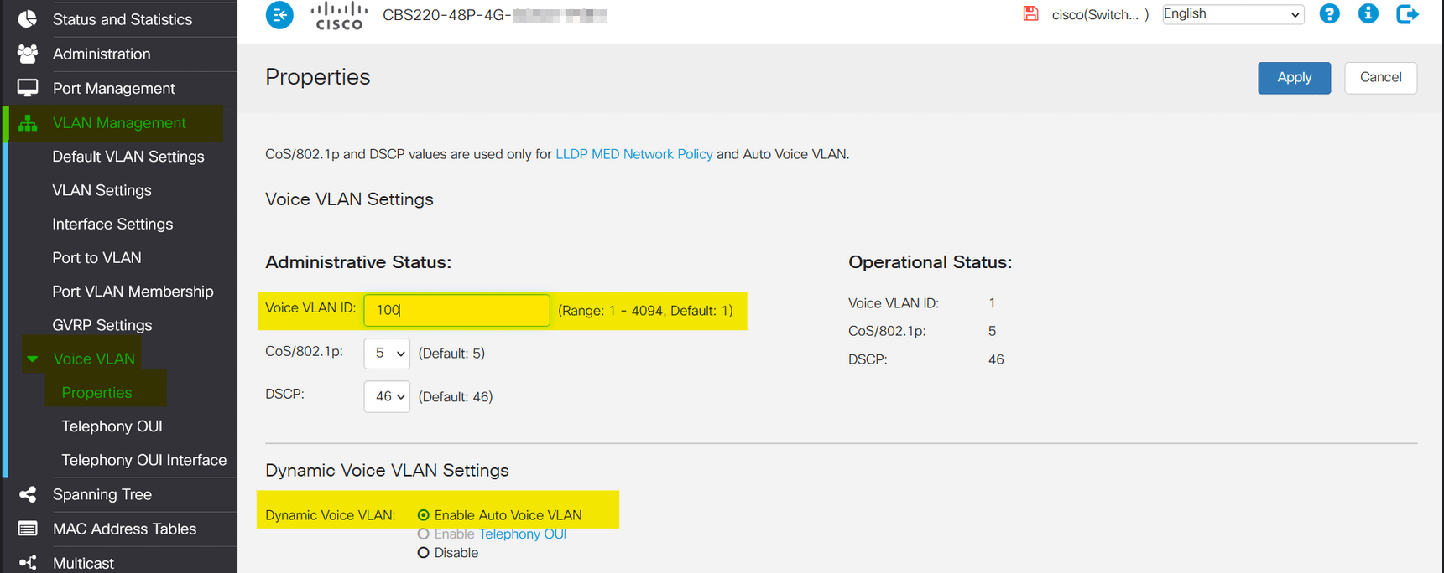This screenshot has width=1444, height=573.
Task: Click the Status and Statistics pie icon
Action: (x=28, y=19)
